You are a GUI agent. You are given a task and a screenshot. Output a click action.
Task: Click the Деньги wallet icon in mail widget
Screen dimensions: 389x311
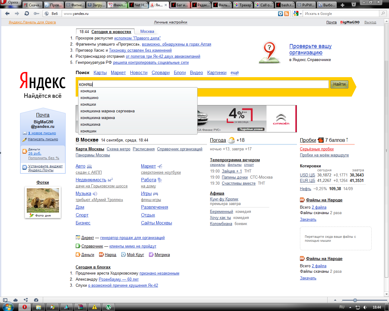pos(25,151)
